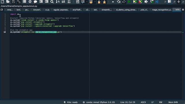Switch to the c2... tab
Viewport: 185px width, 104px height.
pos(87,10)
